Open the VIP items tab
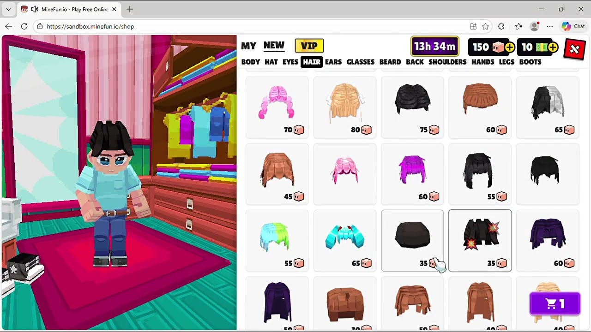The width and height of the screenshot is (591, 332). (309, 46)
